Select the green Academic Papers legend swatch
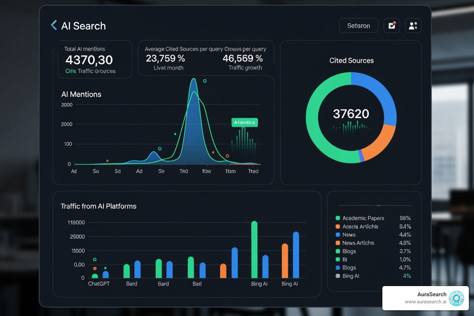This screenshot has height=316, width=474. (337, 218)
